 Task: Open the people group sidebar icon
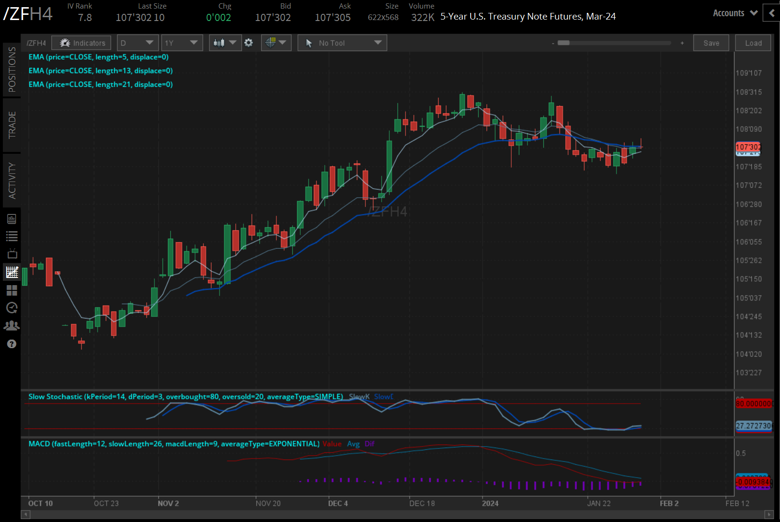[x=12, y=326]
